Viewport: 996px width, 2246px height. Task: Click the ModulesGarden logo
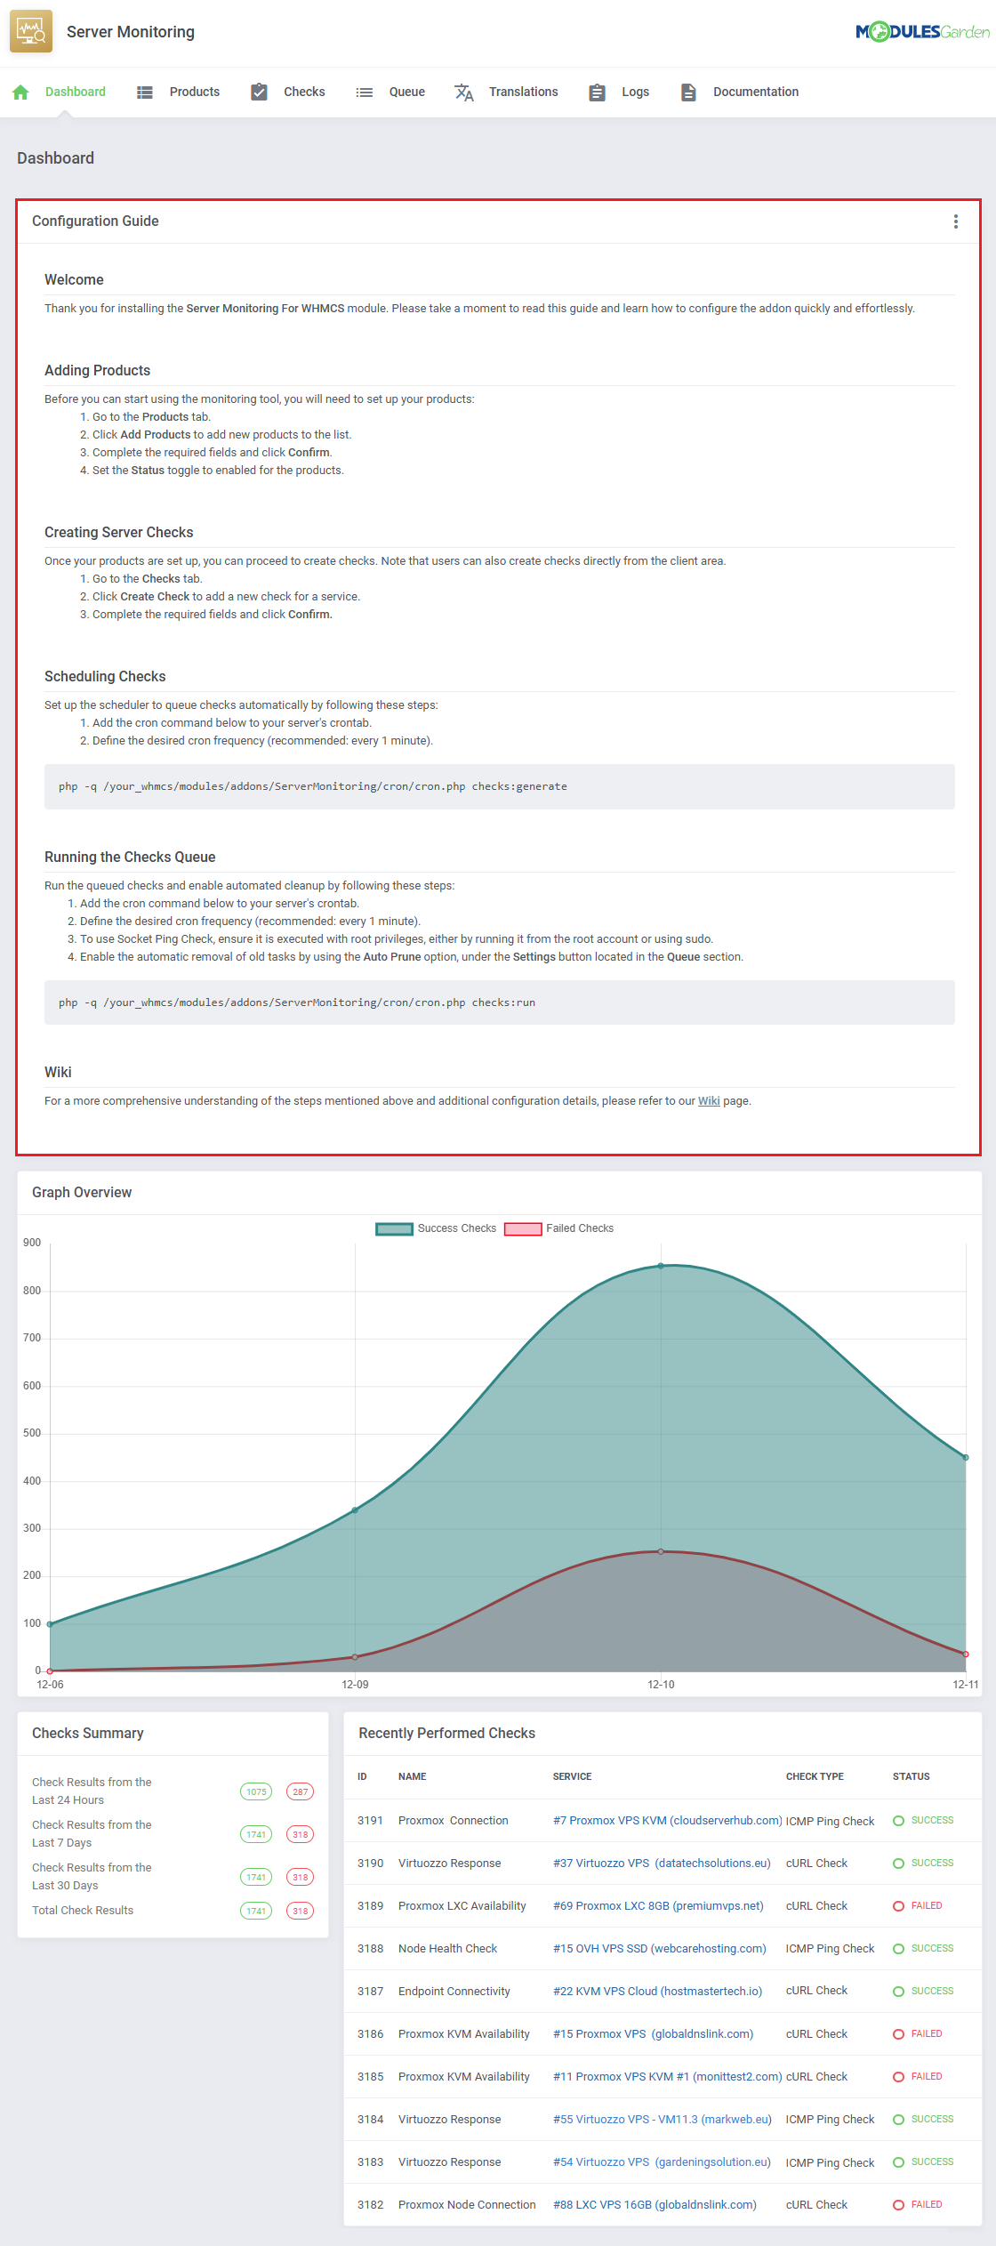point(922,32)
